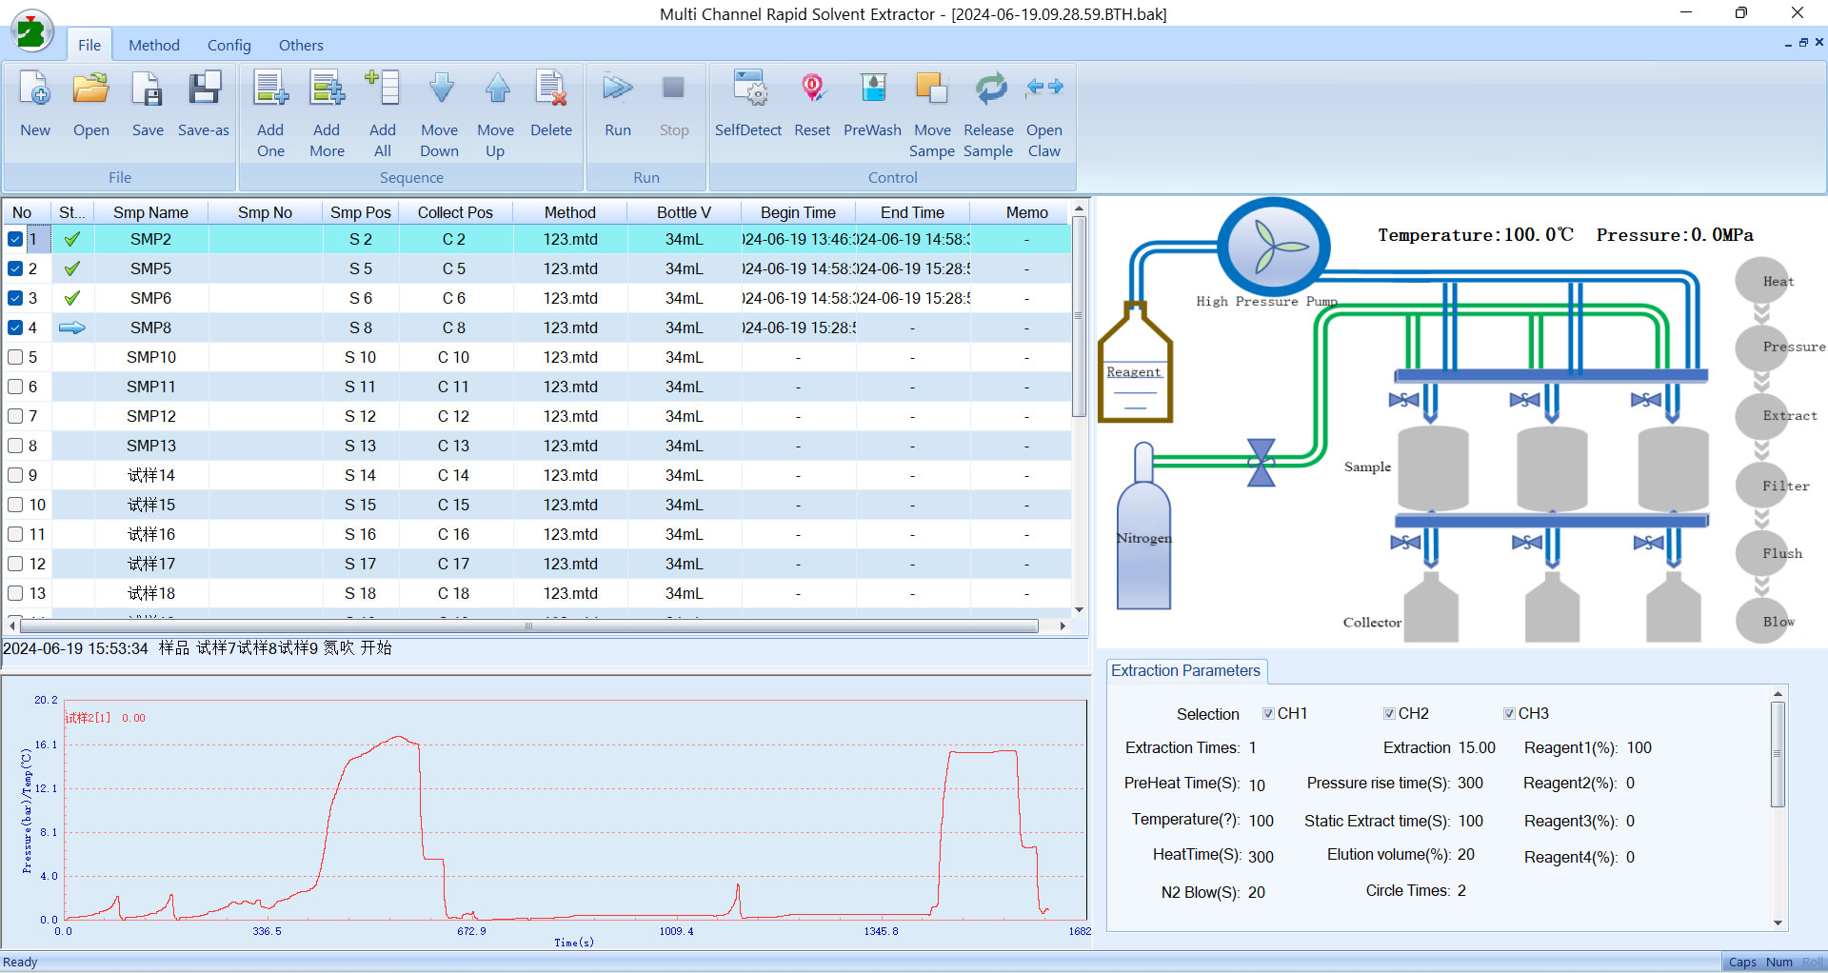Switch to the Config tab
1828x973 pixels.
[229, 45]
